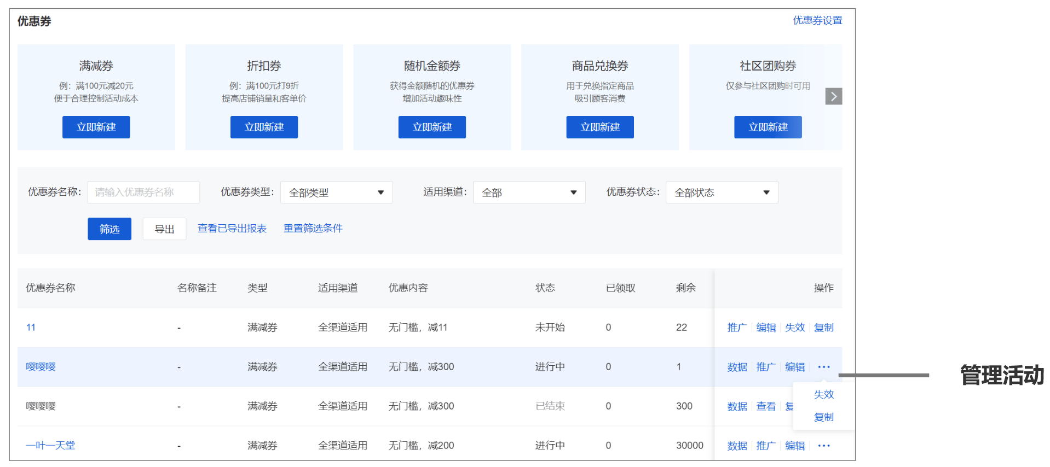
Task: Open coupon 一叶一天堂
Action: (x=50, y=446)
